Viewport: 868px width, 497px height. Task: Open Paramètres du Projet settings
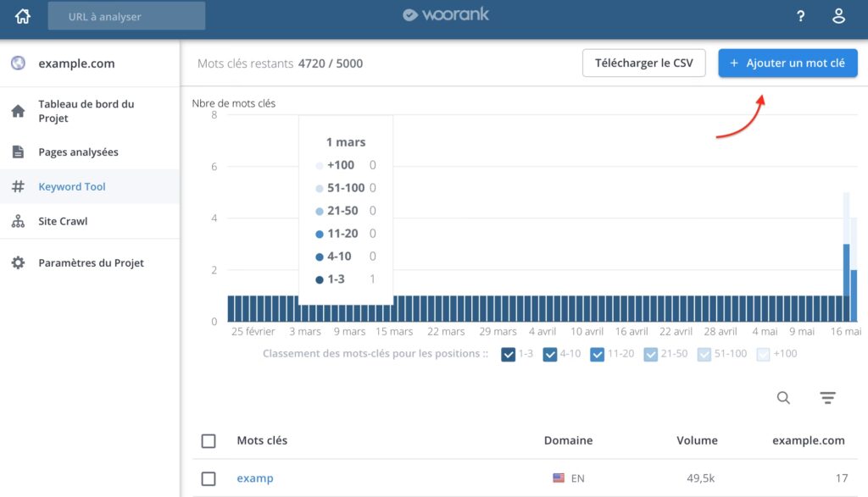click(91, 262)
